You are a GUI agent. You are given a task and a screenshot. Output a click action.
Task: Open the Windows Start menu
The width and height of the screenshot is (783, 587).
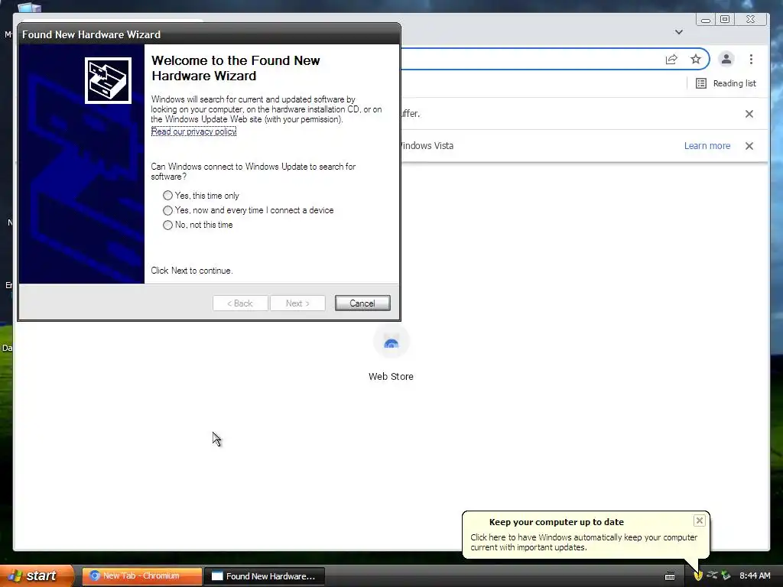pos(36,576)
